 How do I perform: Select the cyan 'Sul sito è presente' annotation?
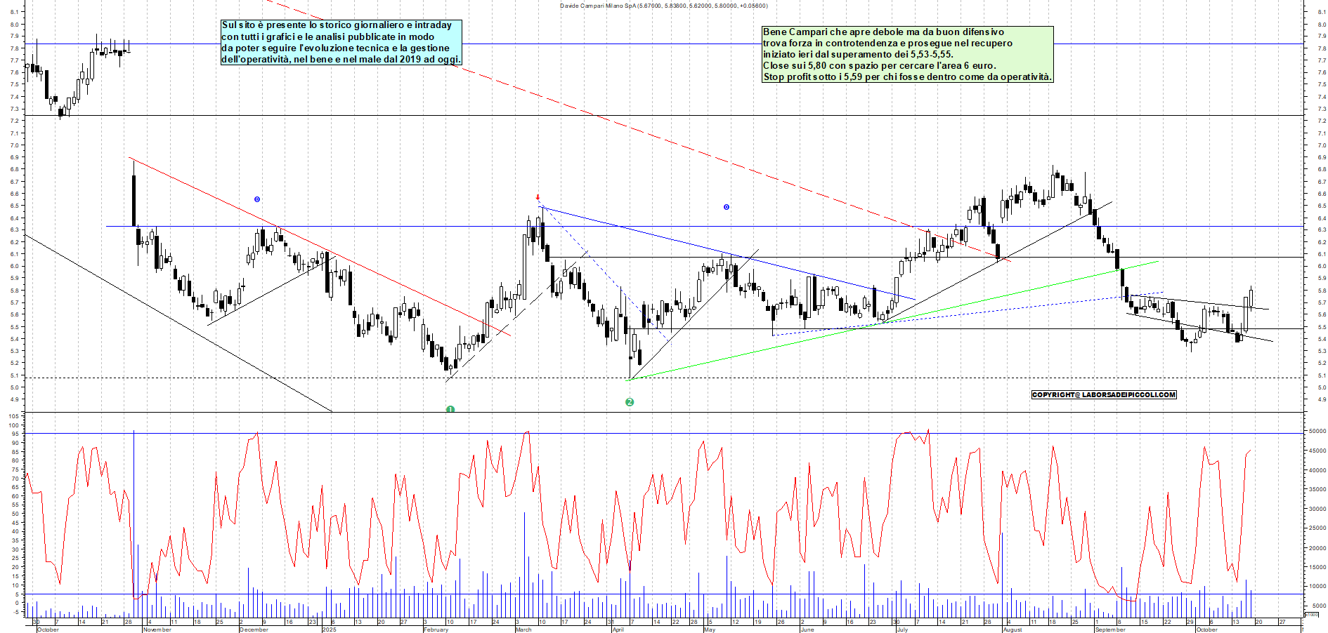[341, 42]
